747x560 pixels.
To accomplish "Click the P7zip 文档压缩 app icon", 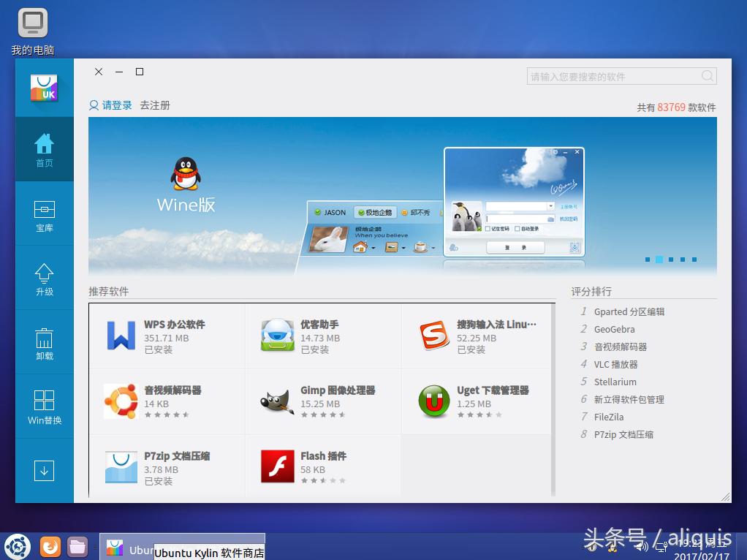I will (121, 466).
